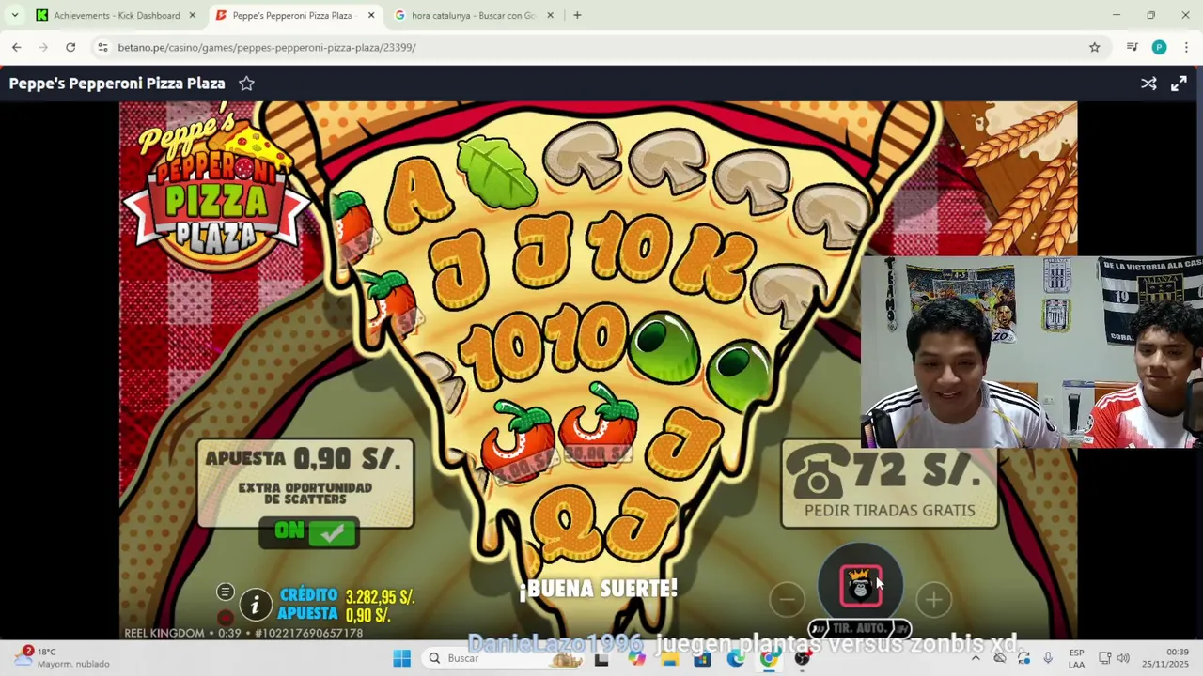Increase the bet with plus button
Image resolution: width=1203 pixels, height=676 pixels.
(x=933, y=599)
